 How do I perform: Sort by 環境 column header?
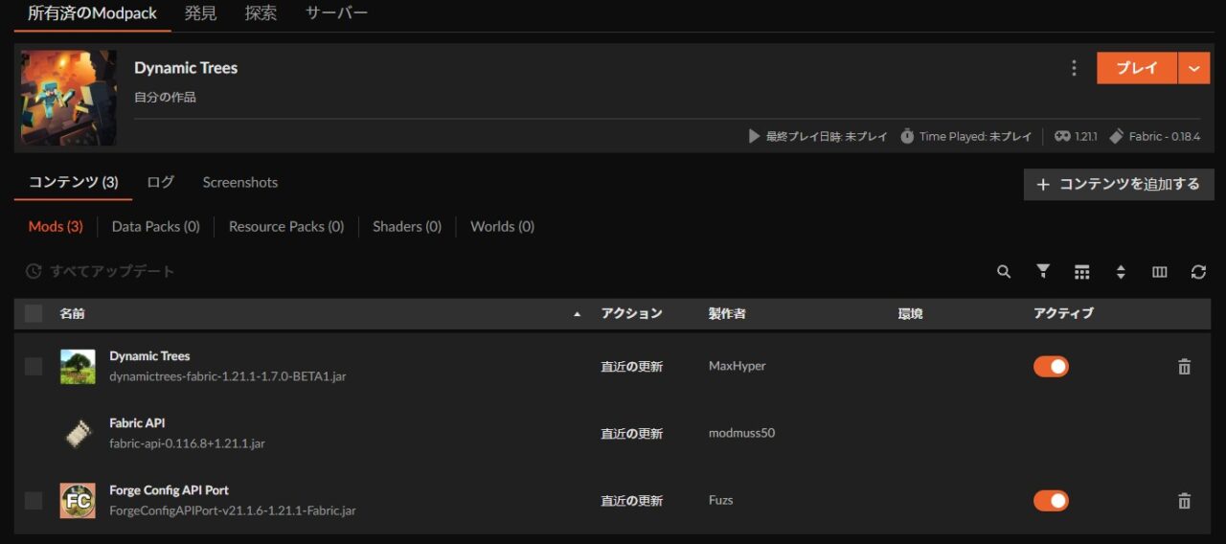(910, 314)
